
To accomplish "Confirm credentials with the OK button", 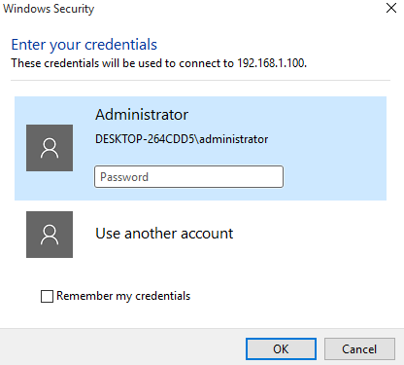I will [x=281, y=349].
